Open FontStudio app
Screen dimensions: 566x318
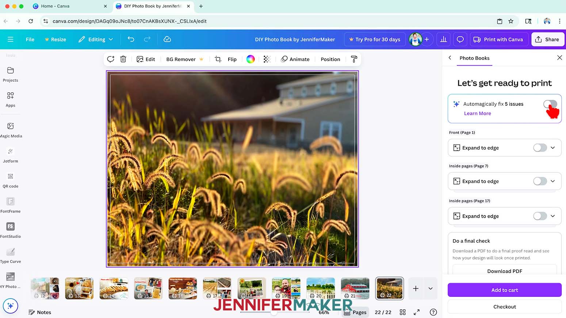[x=10, y=231]
